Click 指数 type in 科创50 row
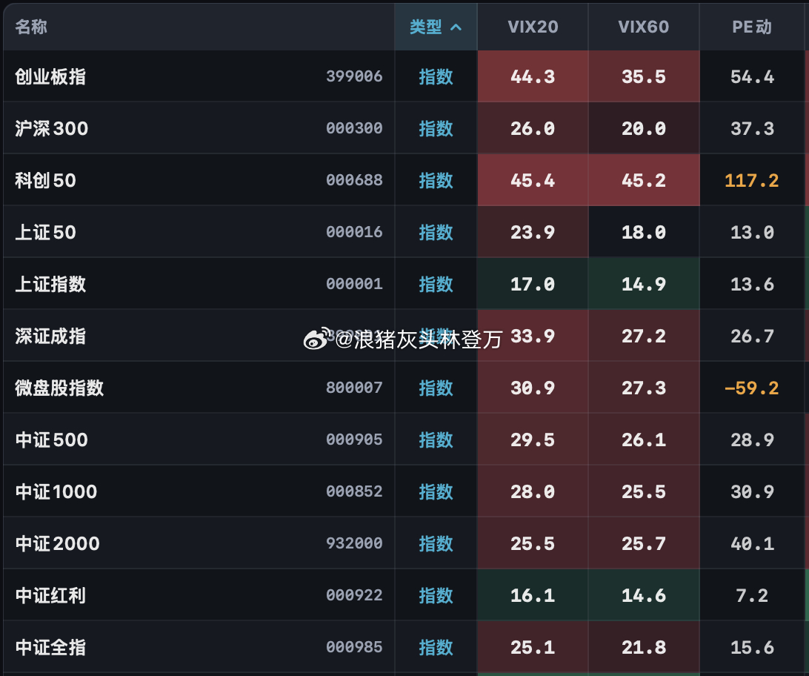This screenshot has height=676, width=809. [436, 180]
